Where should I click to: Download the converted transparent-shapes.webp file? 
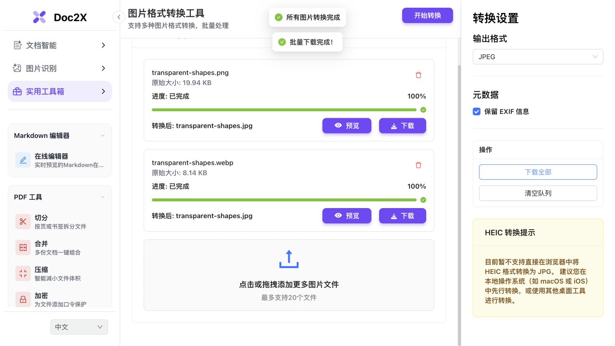[x=403, y=216]
